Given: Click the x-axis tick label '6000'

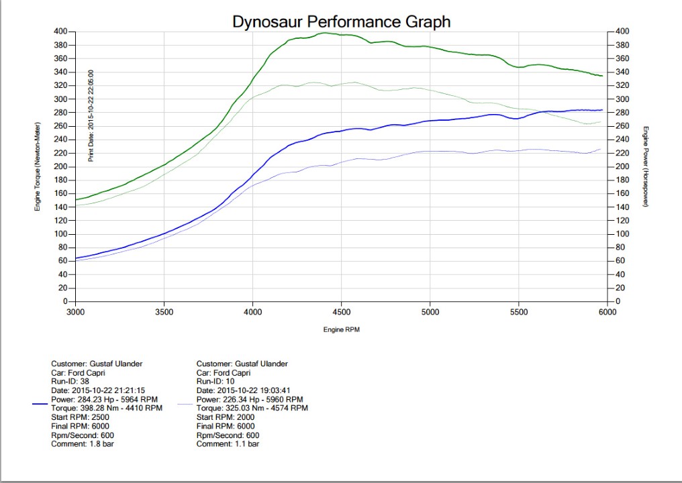Looking at the screenshot, I should click(607, 312).
